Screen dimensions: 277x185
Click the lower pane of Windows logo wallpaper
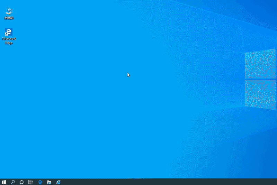[x=260, y=93]
